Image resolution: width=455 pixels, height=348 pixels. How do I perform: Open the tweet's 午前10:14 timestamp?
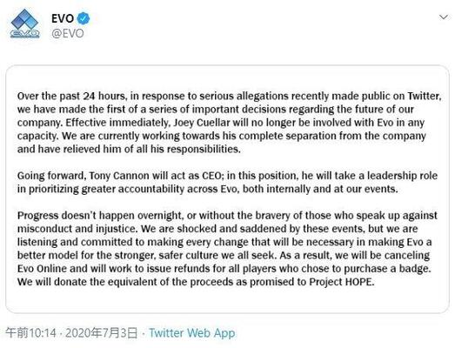pos(30,333)
